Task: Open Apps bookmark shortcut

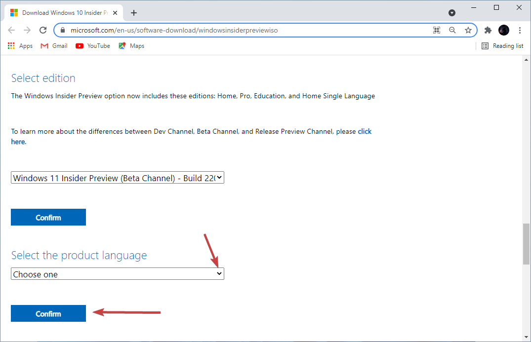Action: coord(20,46)
